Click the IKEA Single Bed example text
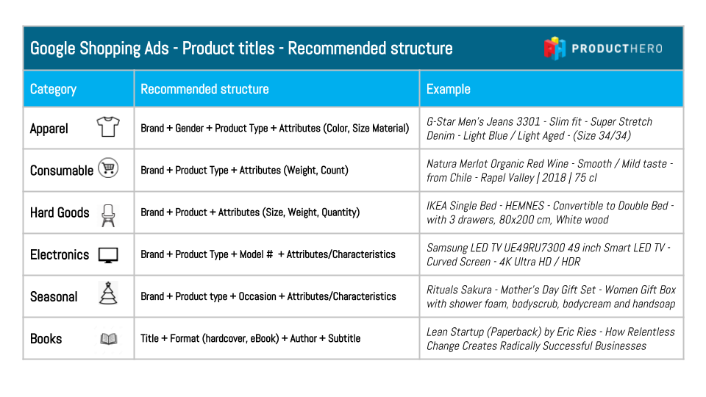The height and width of the screenshot is (397, 706). [x=550, y=212]
